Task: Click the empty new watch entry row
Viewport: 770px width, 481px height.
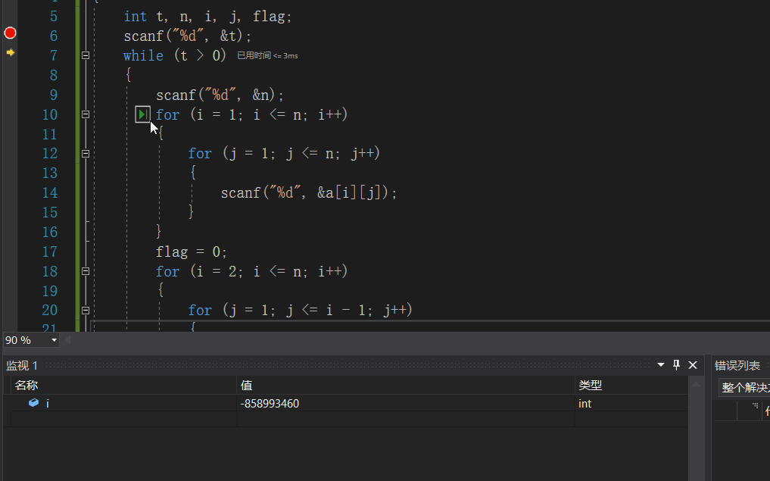Action: click(350, 419)
